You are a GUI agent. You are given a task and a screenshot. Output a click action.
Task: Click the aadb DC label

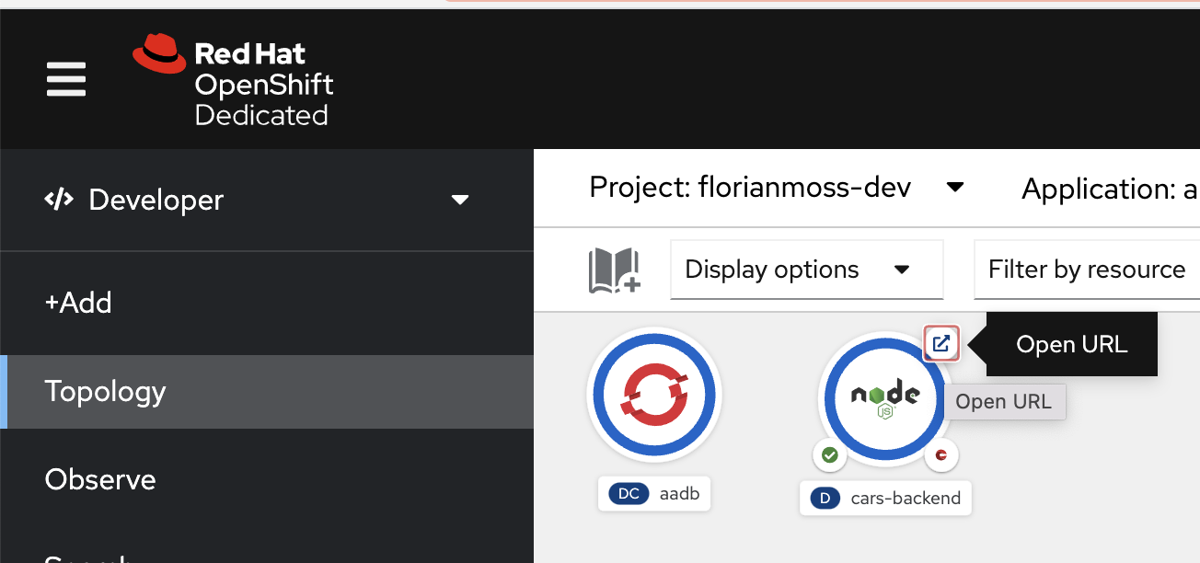point(654,494)
